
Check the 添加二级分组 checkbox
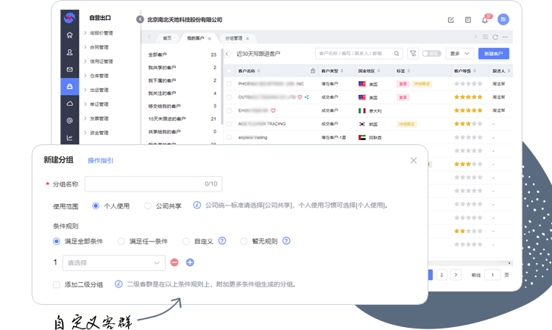coord(57,284)
